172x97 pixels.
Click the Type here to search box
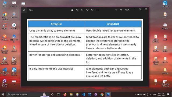coord(28,95)
